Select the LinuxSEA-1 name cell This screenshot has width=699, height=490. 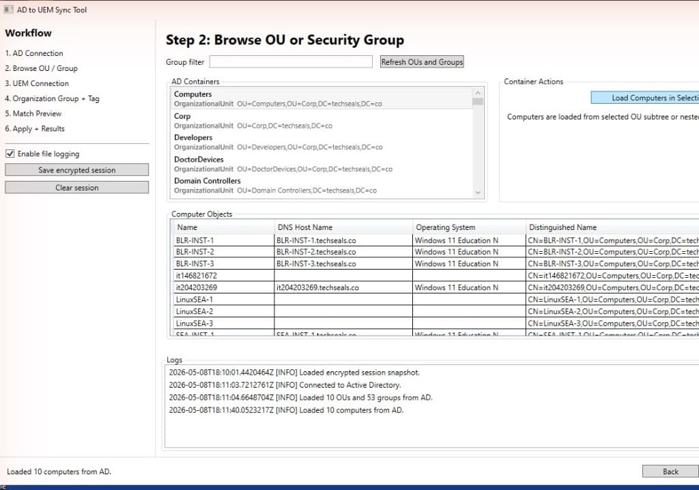[223, 300]
